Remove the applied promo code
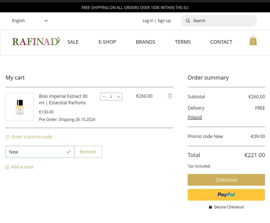The width and height of the screenshot is (270, 223). pos(88,152)
